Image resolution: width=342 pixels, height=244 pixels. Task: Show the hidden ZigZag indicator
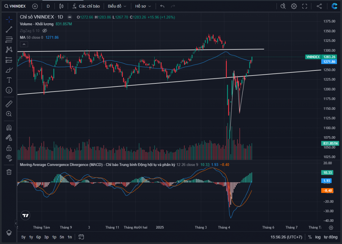[45, 31]
